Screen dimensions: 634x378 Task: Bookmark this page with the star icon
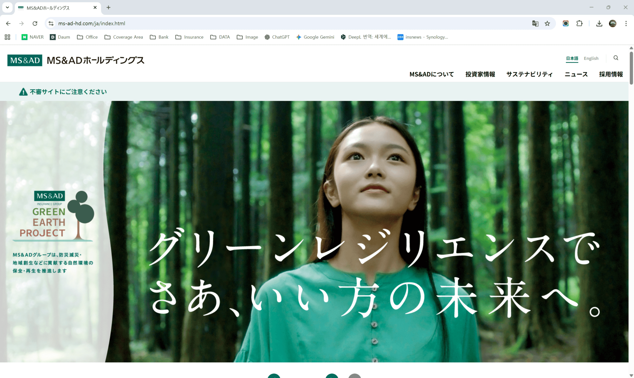(x=547, y=23)
